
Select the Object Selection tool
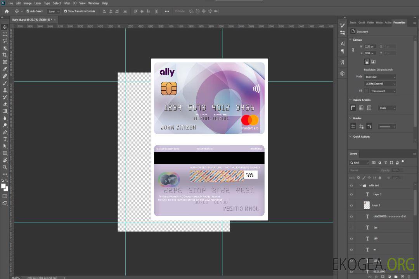click(x=5, y=48)
